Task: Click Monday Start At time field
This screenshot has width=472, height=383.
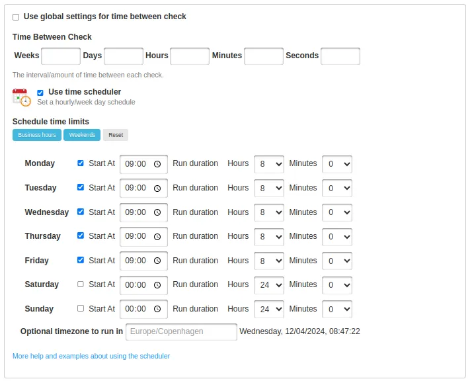Action: 143,164
